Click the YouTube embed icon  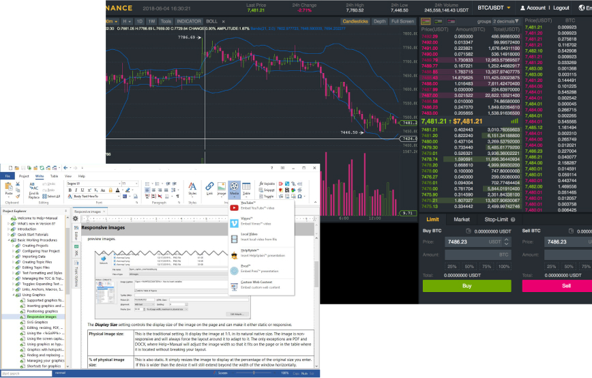(x=234, y=207)
